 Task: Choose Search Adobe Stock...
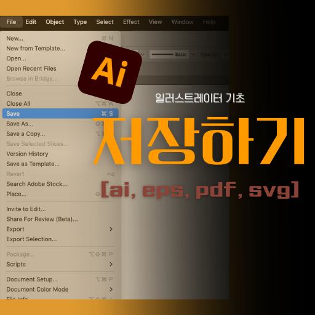pyautogui.click(x=60, y=184)
